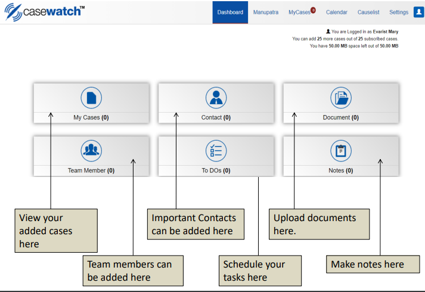
Task: Select the Causelist tab
Action: point(368,12)
